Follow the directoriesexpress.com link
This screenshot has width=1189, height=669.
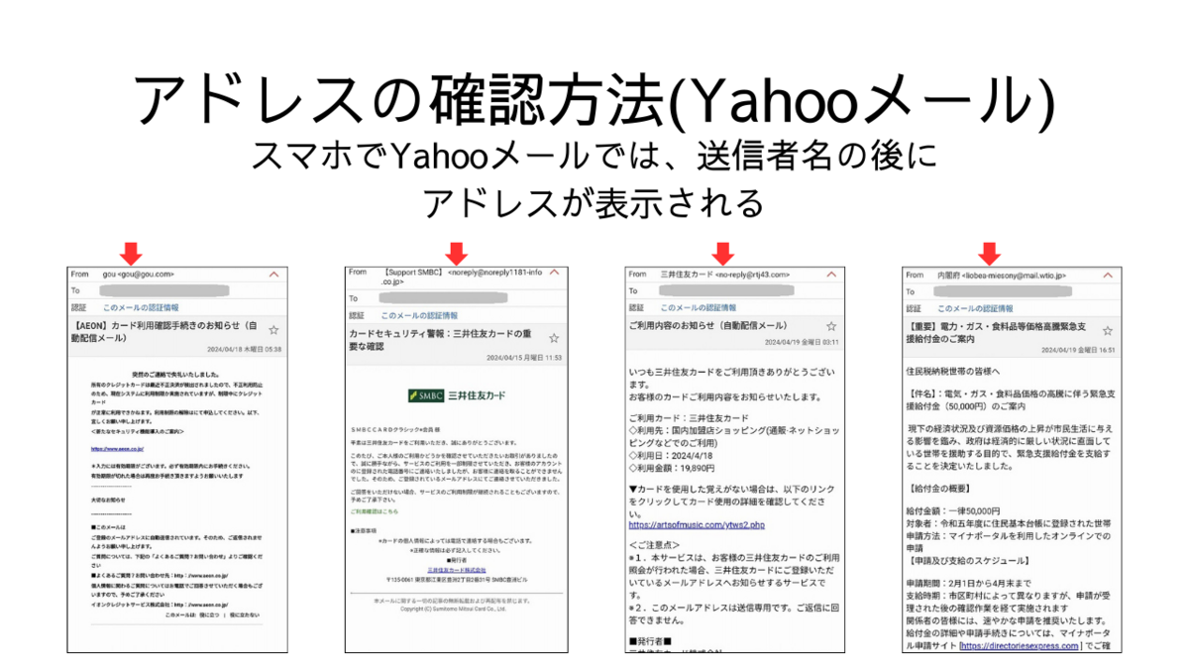[1020, 646]
